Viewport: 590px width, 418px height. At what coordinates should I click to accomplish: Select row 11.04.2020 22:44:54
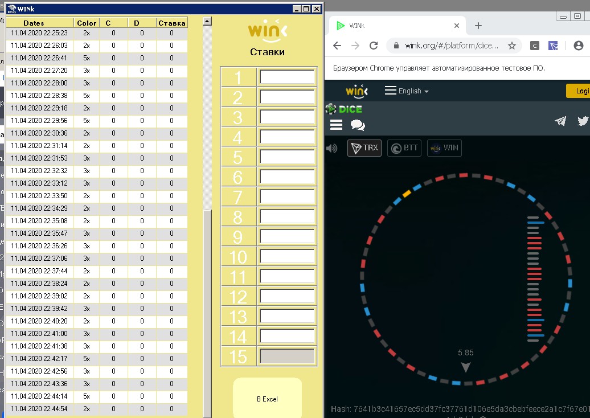(x=97, y=408)
